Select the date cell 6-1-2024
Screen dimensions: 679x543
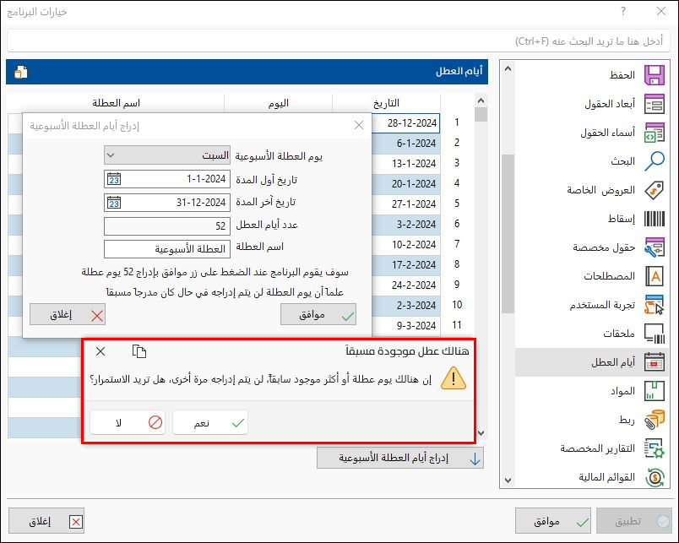[x=405, y=144]
